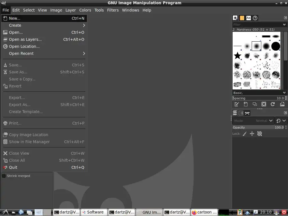
Task: Open layers tab configuration menu button
Action: pyautogui.click(x=285, y=113)
